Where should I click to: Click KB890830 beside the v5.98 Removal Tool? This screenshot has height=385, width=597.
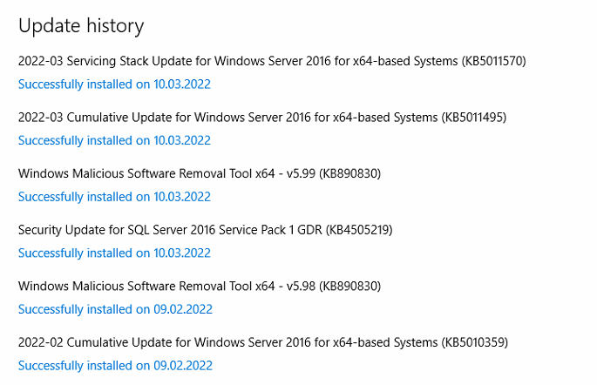pyautogui.click(x=349, y=287)
